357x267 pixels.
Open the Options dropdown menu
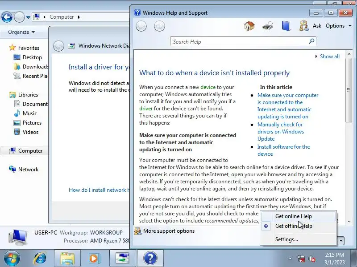(x=339, y=26)
